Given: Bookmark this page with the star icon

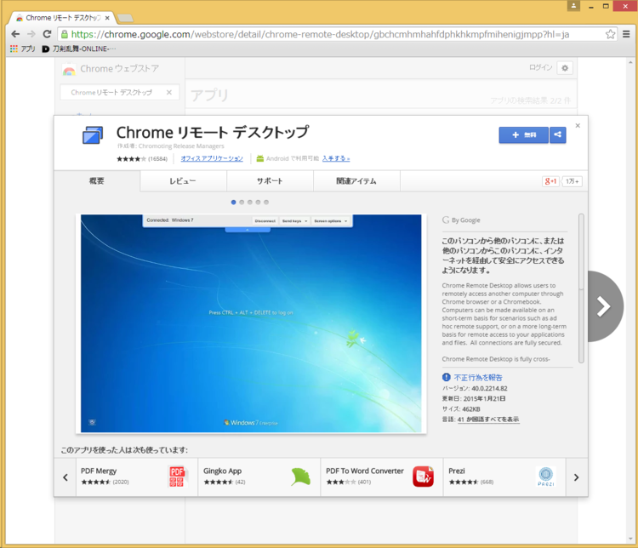Looking at the screenshot, I should pos(610,34).
